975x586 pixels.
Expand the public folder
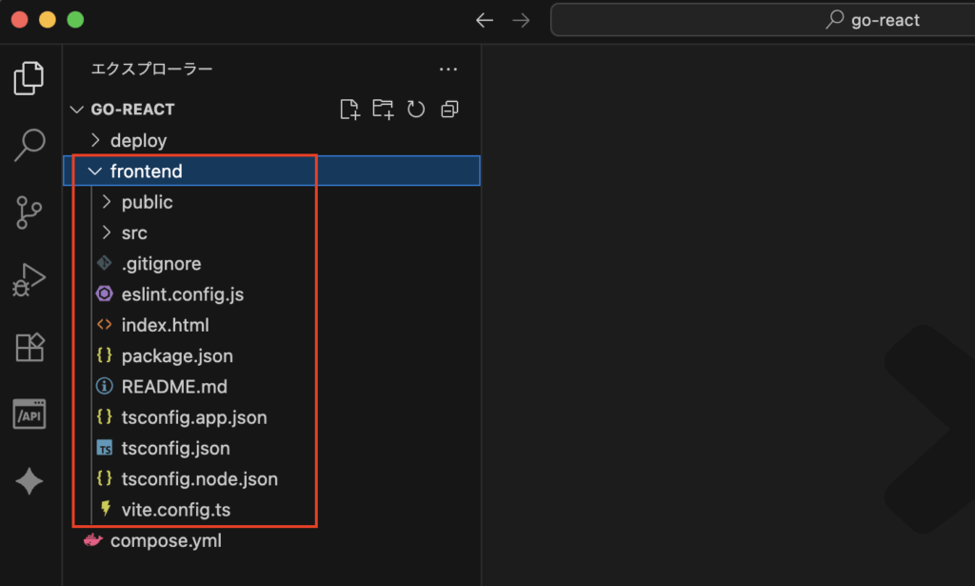(x=147, y=202)
